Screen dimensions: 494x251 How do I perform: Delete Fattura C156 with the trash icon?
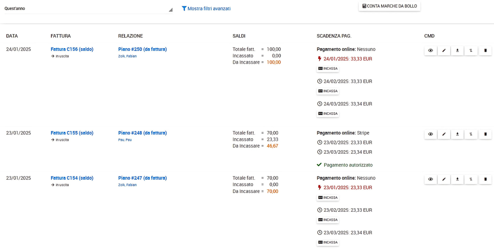coord(485,51)
